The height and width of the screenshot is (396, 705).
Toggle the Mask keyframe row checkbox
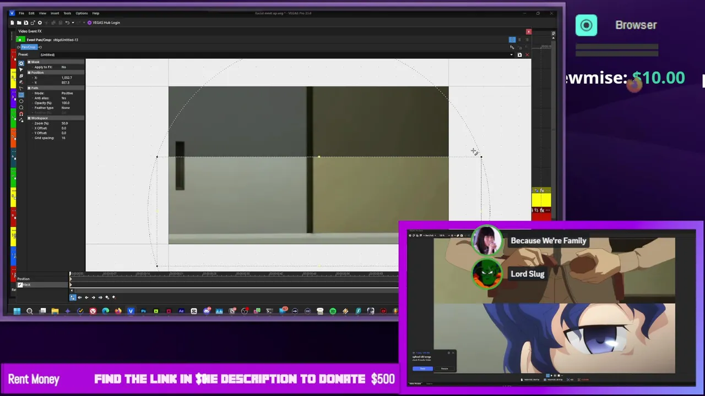20,284
